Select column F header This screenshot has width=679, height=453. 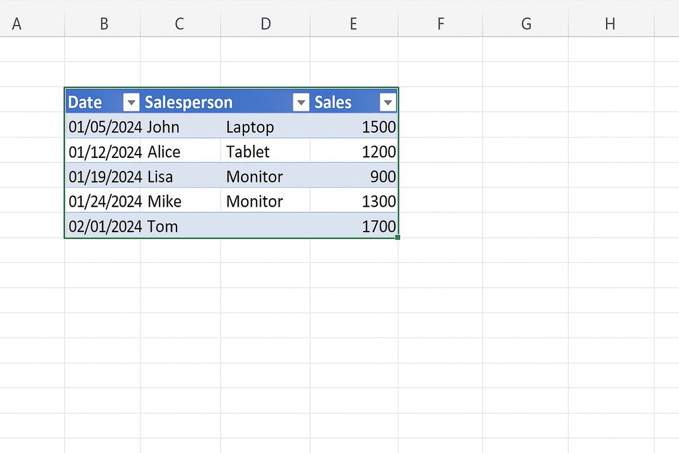click(x=440, y=24)
